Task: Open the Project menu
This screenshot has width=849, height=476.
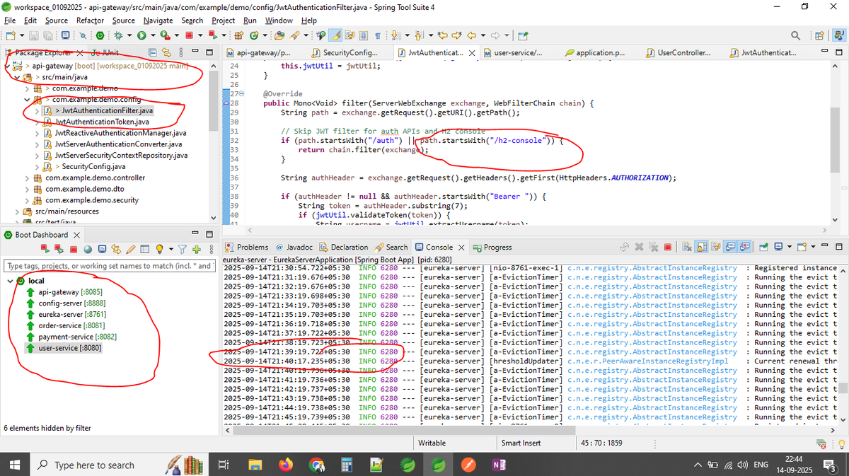Action: [x=223, y=21]
